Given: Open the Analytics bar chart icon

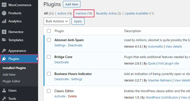Looking at the screenshot, I should (x=4, y=21).
